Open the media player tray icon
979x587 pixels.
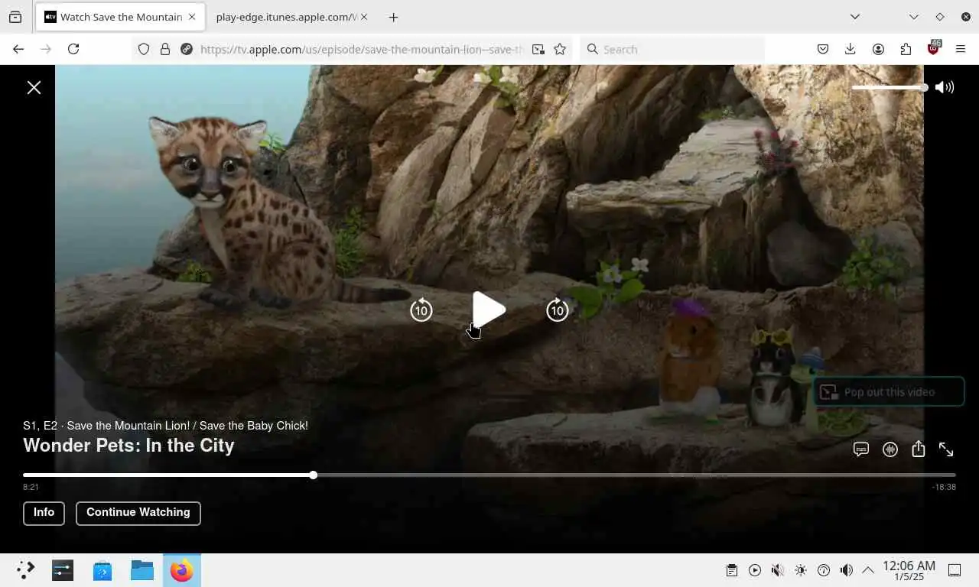click(755, 570)
